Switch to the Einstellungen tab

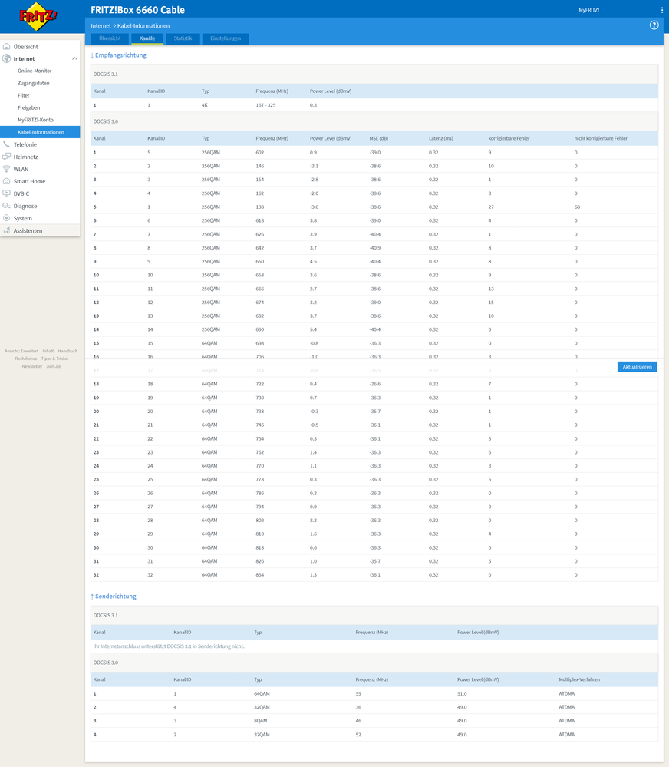point(226,38)
